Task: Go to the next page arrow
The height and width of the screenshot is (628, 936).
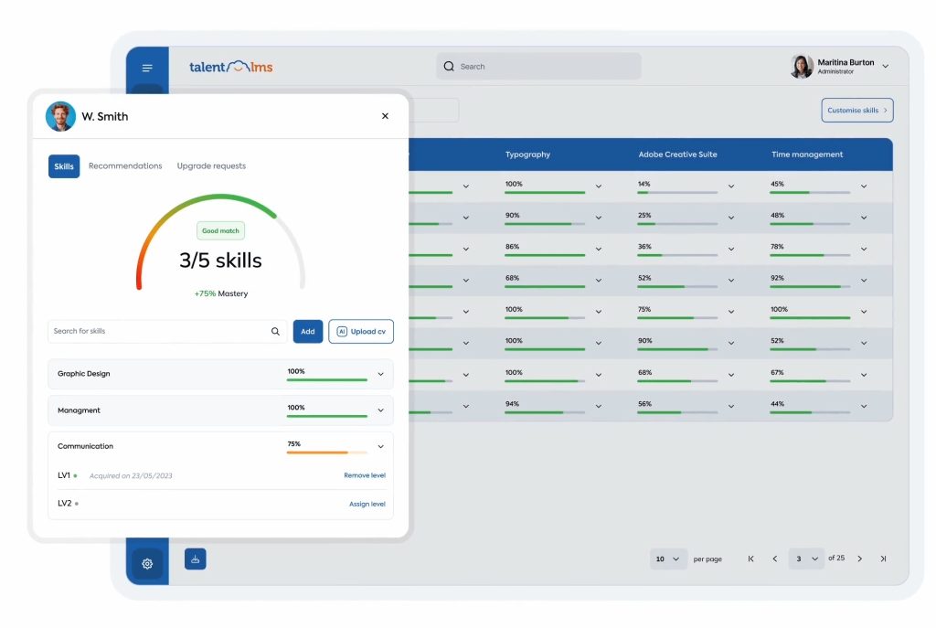Action: [859, 559]
